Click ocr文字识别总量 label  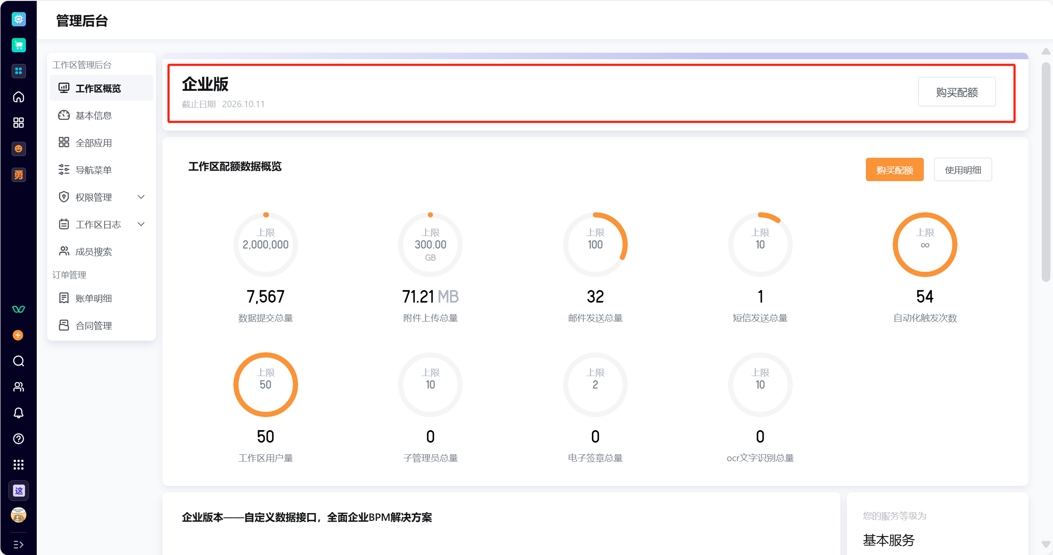[760, 458]
